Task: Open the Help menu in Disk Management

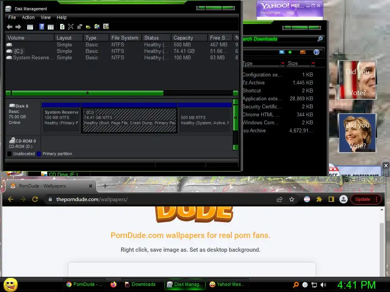Action: pyautogui.click(x=61, y=17)
